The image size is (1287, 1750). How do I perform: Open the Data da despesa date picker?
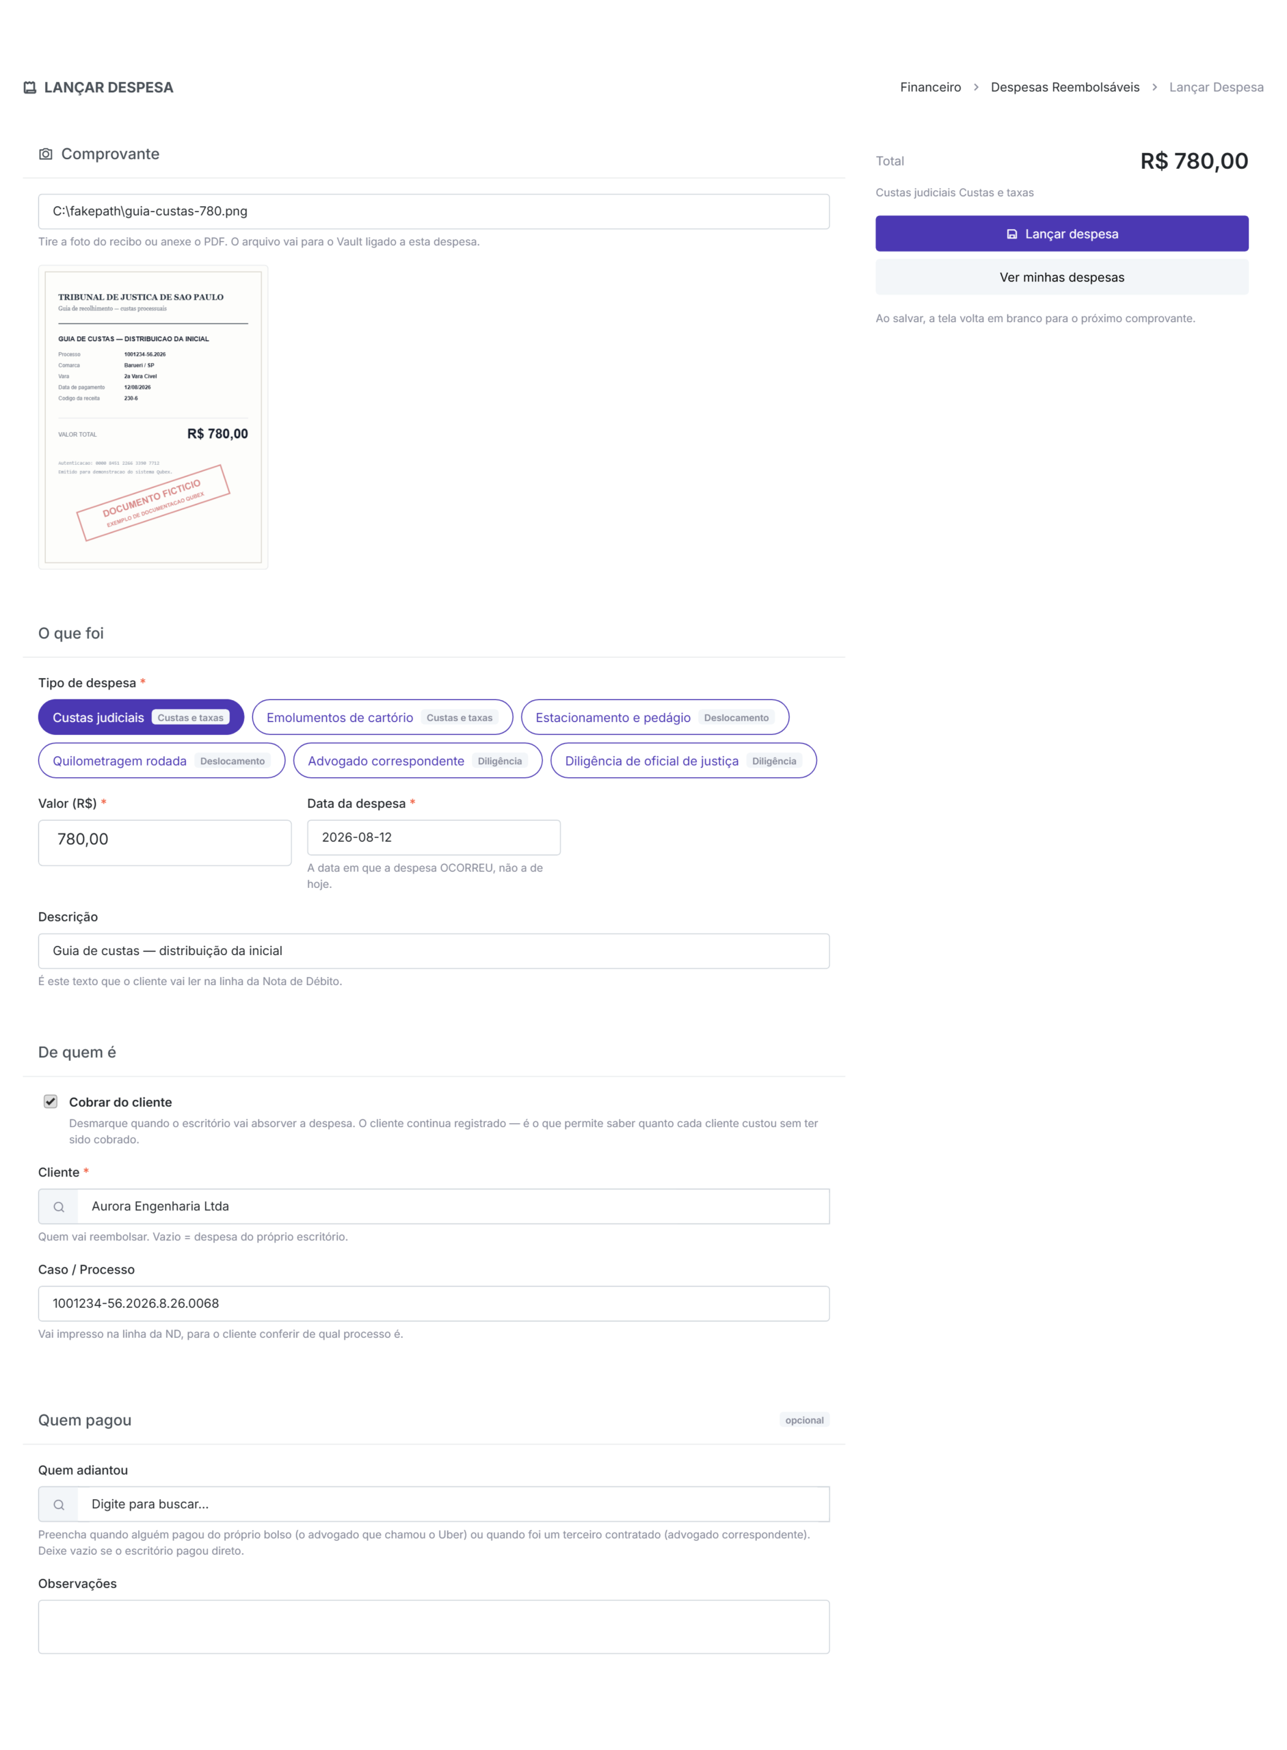434,837
